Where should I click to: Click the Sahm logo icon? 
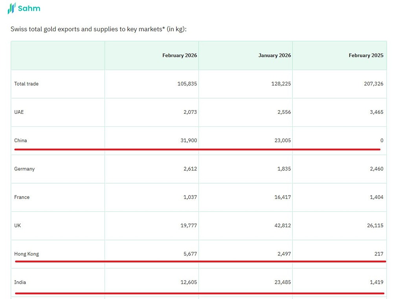coord(12,8)
